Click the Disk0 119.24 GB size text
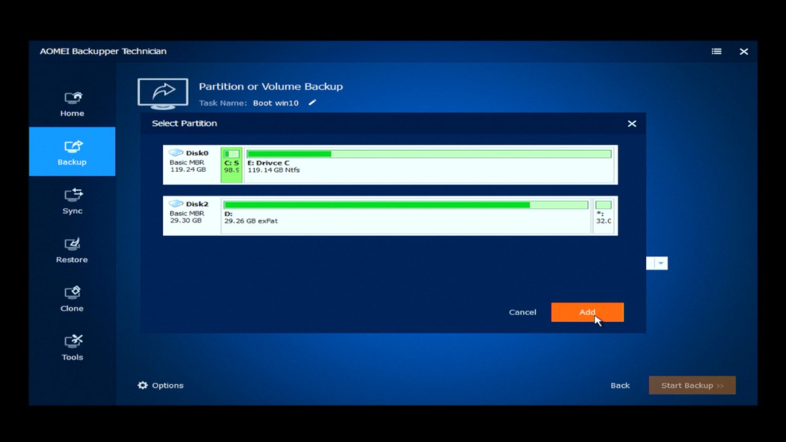Image resolution: width=786 pixels, height=442 pixels. [x=188, y=170]
